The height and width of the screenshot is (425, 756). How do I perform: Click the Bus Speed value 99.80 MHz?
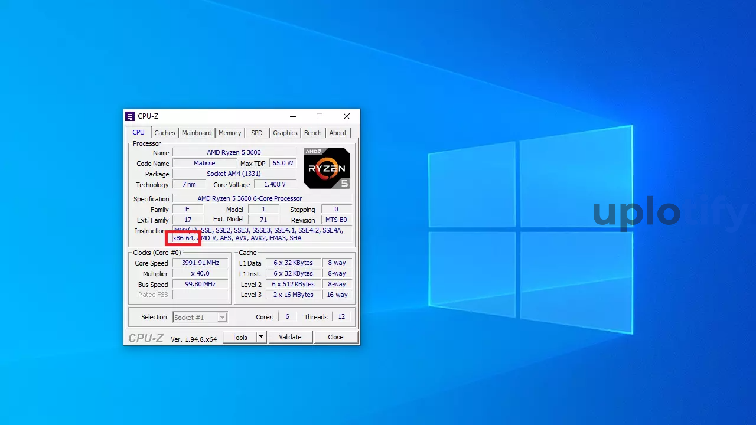pyautogui.click(x=200, y=284)
